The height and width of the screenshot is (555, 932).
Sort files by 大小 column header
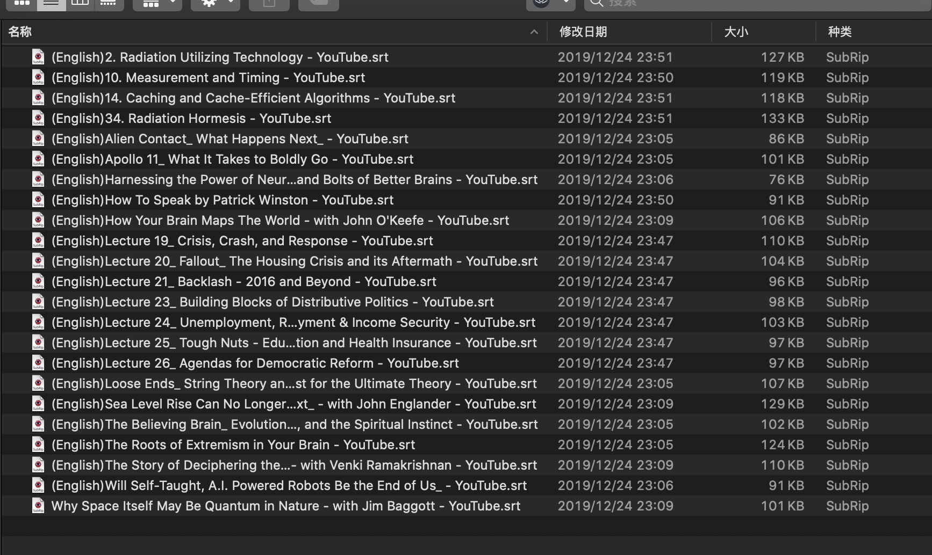736,32
